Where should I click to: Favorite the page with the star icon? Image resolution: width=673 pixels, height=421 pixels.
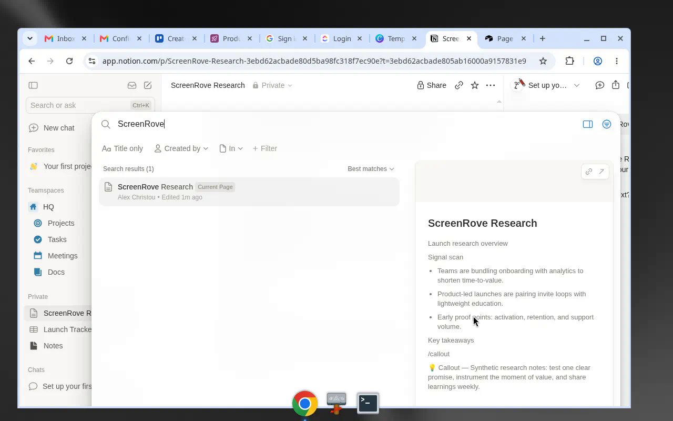[x=475, y=85]
